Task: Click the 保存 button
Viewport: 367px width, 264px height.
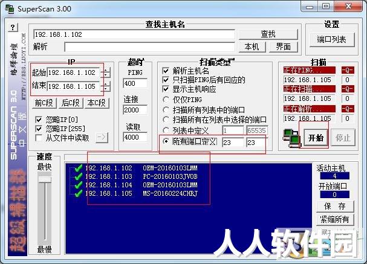Action: coord(335,206)
